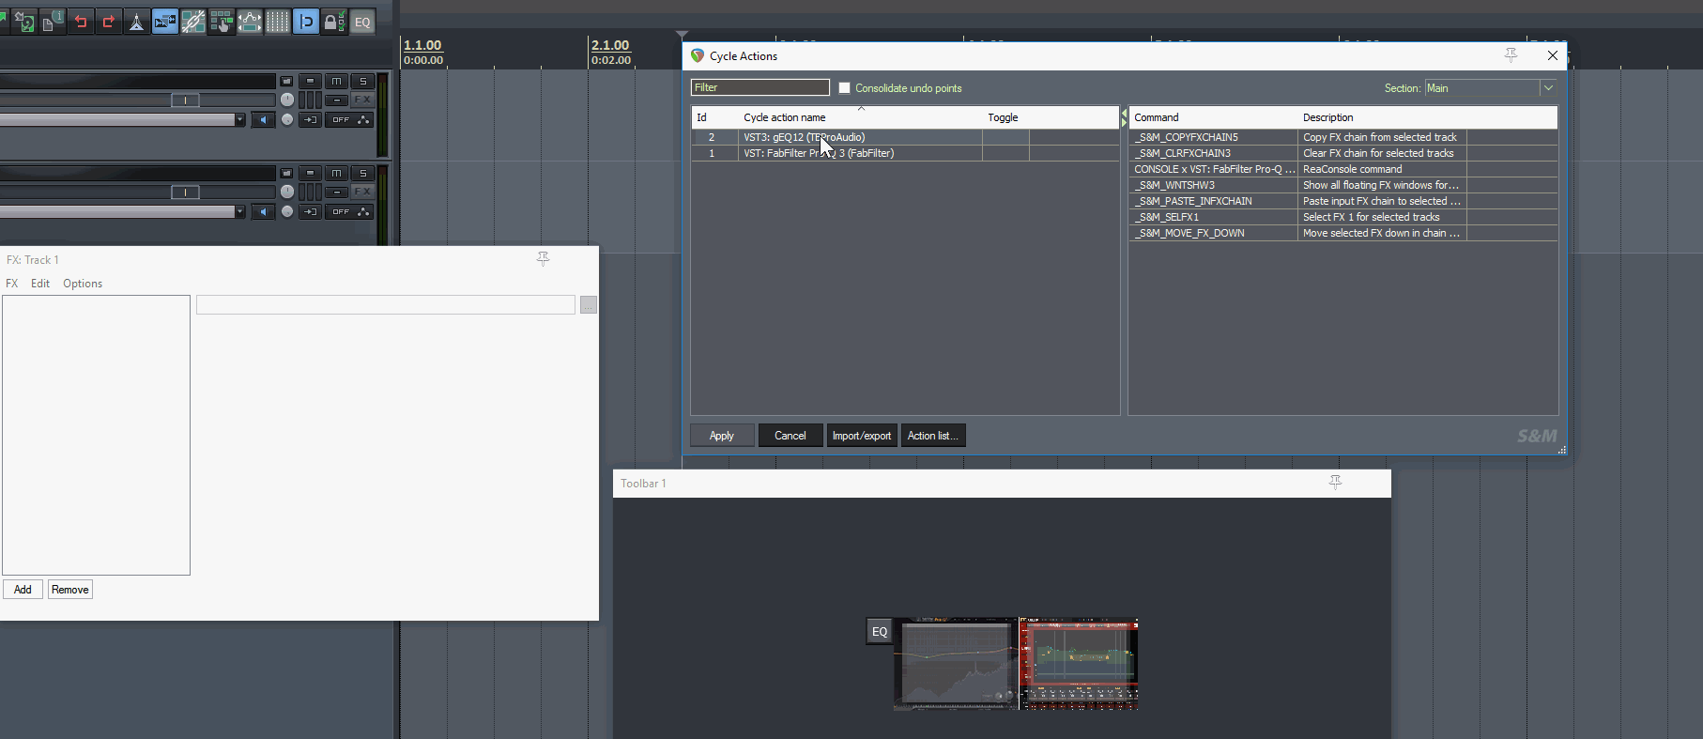Image resolution: width=1703 pixels, height=739 pixels.
Task: Click first track's volume fader handle
Action: click(x=185, y=100)
